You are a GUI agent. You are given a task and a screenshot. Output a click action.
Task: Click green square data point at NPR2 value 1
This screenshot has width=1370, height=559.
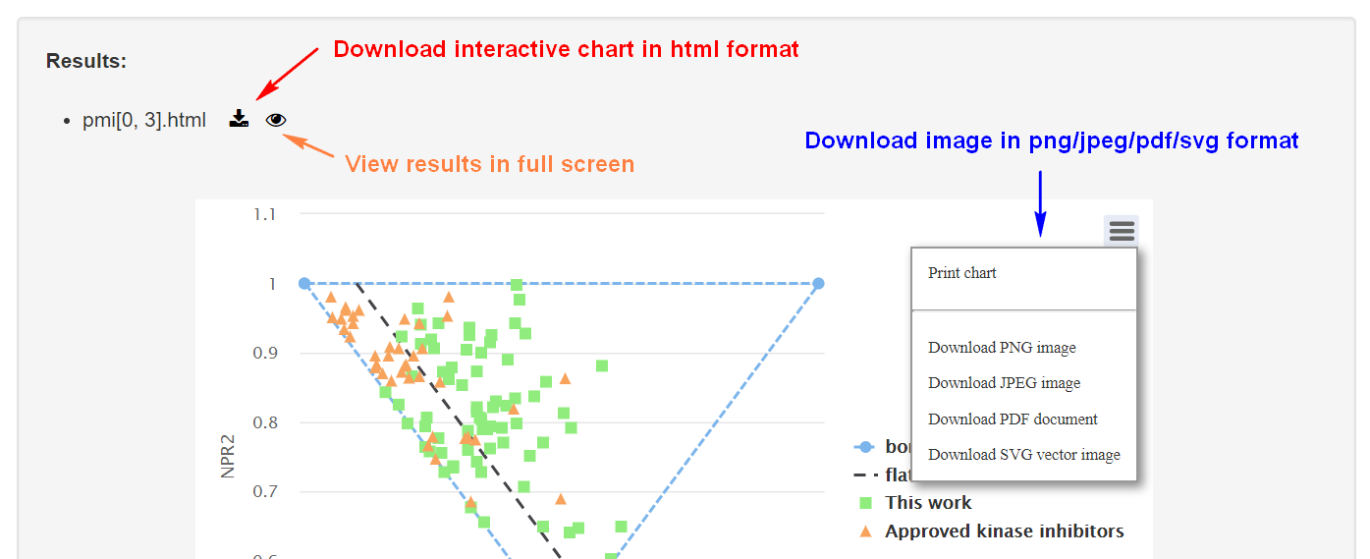517,285
